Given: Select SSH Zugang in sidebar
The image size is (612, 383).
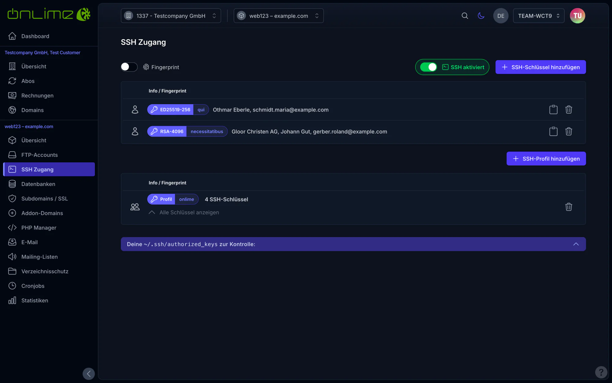Looking at the screenshot, I should 49,169.
